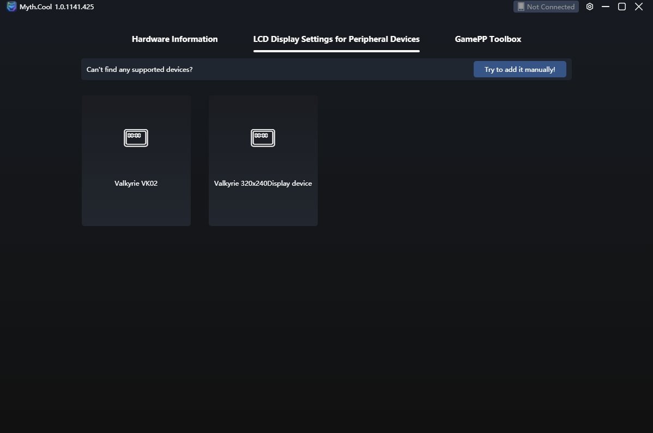Click the "Can't find any supported devices?" text
Image resolution: width=653 pixels, height=433 pixels.
140,70
